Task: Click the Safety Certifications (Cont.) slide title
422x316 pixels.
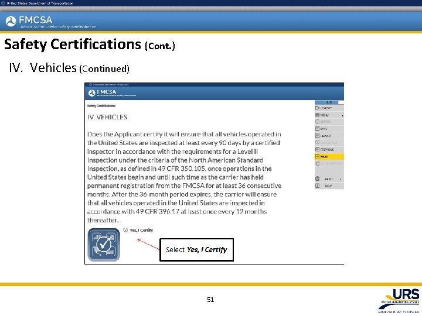Action: (x=90, y=44)
